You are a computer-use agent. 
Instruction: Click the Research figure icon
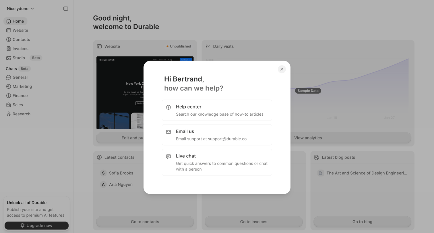pos(9,114)
